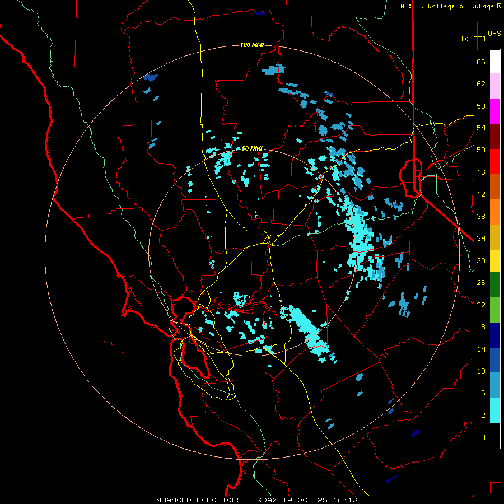Click the medium blue legend swatch

(494, 360)
